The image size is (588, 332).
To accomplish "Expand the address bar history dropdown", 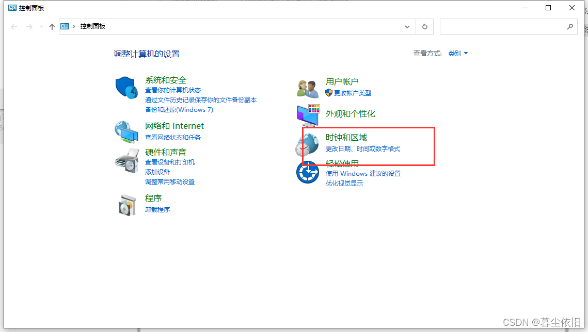I will click(x=407, y=27).
